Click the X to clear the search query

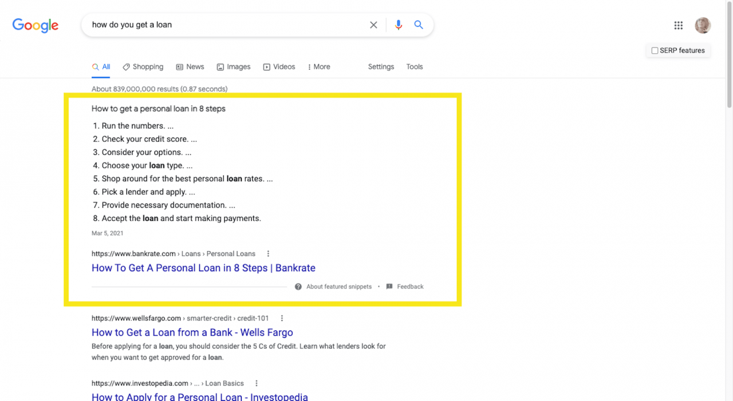tap(373, 25)
